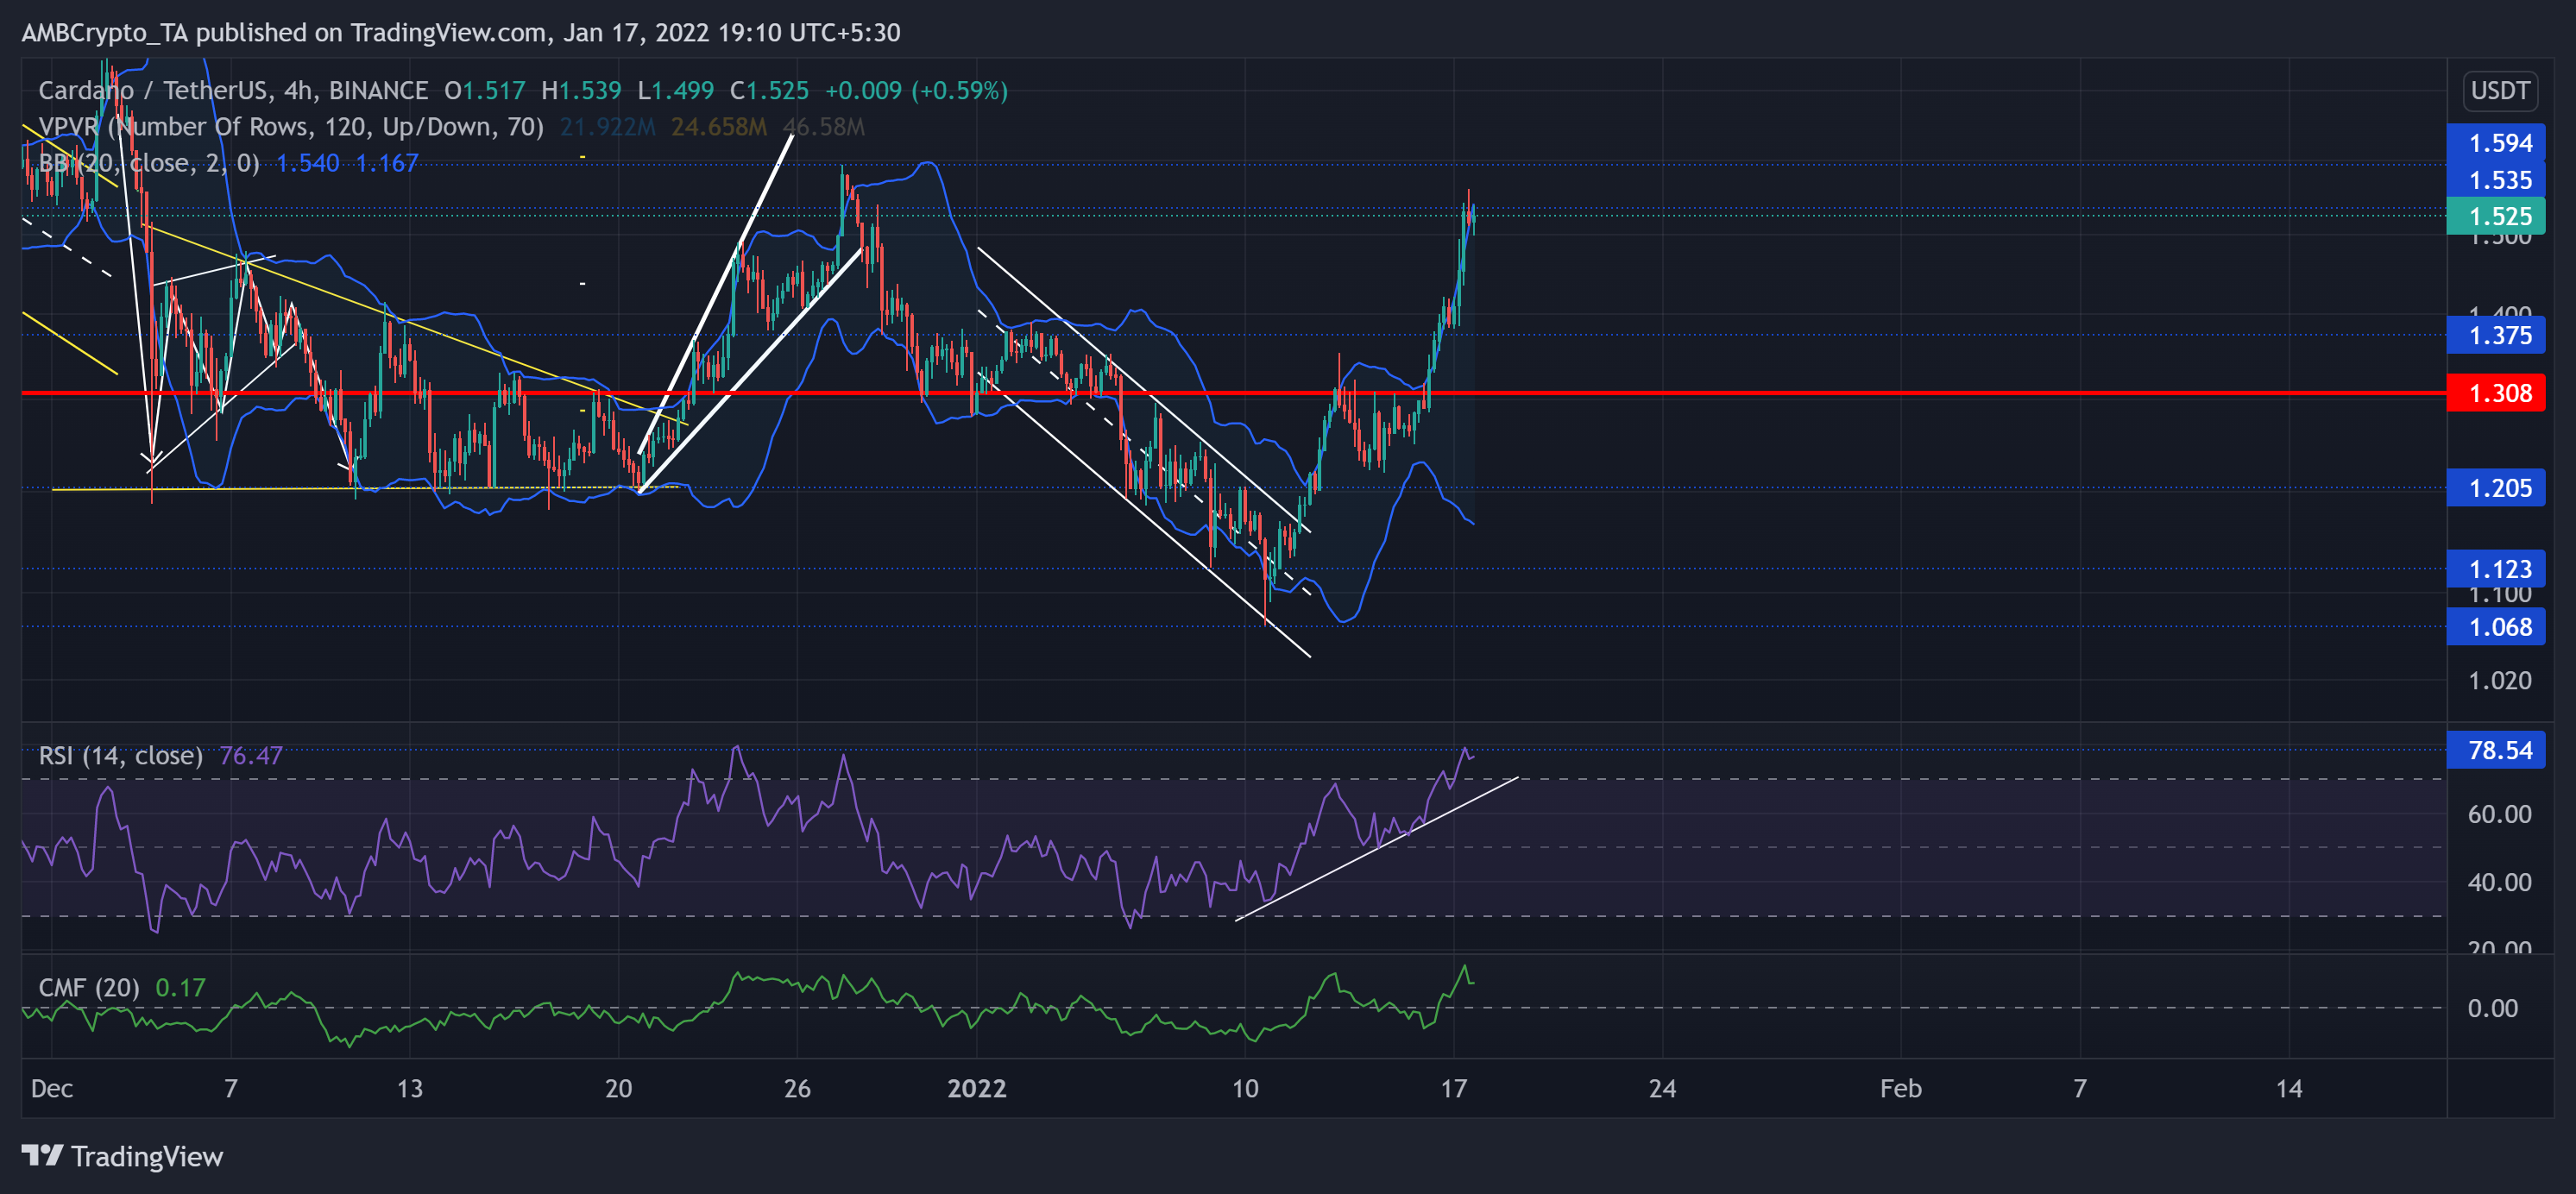This screenshot has height=1194, width=2576.
Task: Click the closing price C1.525 value
Action: click(x=769, y=91)
